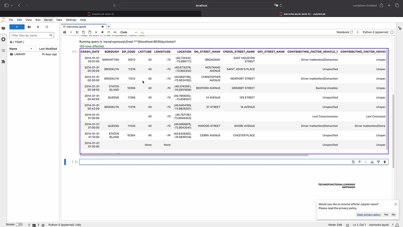Interrupt the kernel with the stop icon
The height and width of the screenshot is (227, 403).
pos(102,32)
